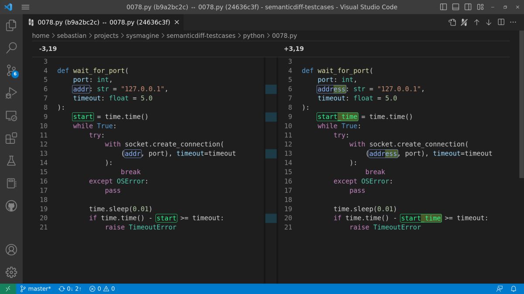The height and width of the screenshot is (294, 524).
Task: Select 'sysmagine' breadcrumb segment
Action: (142, 36)
